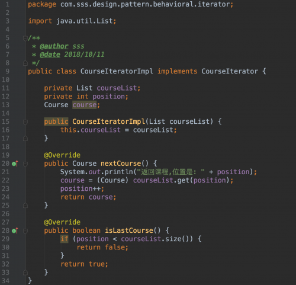The height and width of the screenshot is (285, 296).
Task: Click the implements-method gutter icon beside nextCourse
Action: (15, 164)
